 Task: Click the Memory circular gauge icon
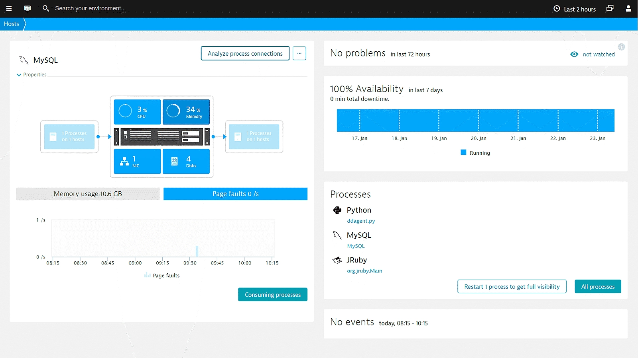pos(173,111)
